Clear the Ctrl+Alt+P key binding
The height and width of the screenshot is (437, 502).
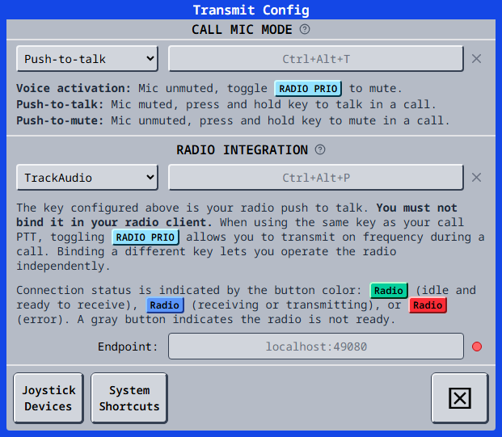pyautogui.click(x=476, y=177)
